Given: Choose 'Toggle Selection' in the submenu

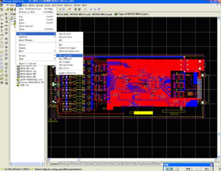Looking at the screenshot, I should pyautogui.click(x=67, y=72).
